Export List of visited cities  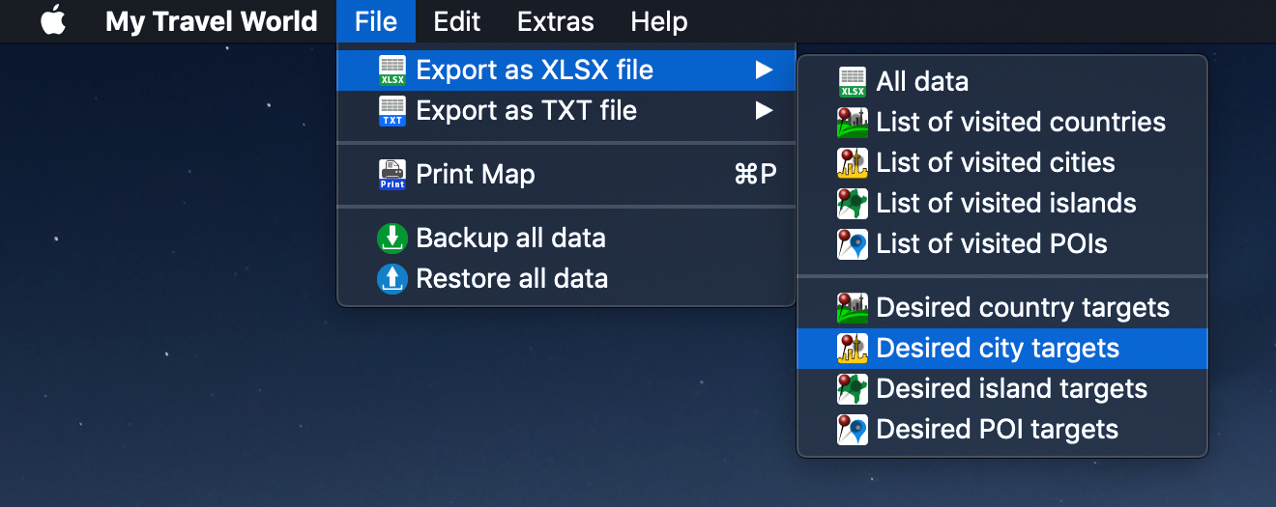tap(1002, 163)
